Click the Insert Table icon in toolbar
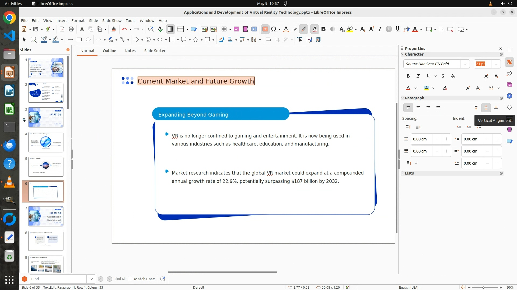517x290 pixels. 224,29
